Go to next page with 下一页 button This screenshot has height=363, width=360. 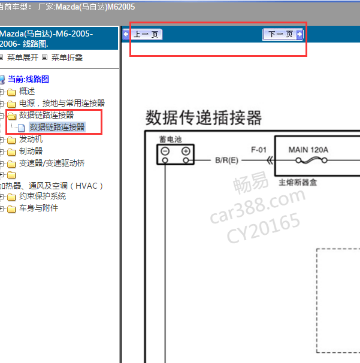(283, 35)
